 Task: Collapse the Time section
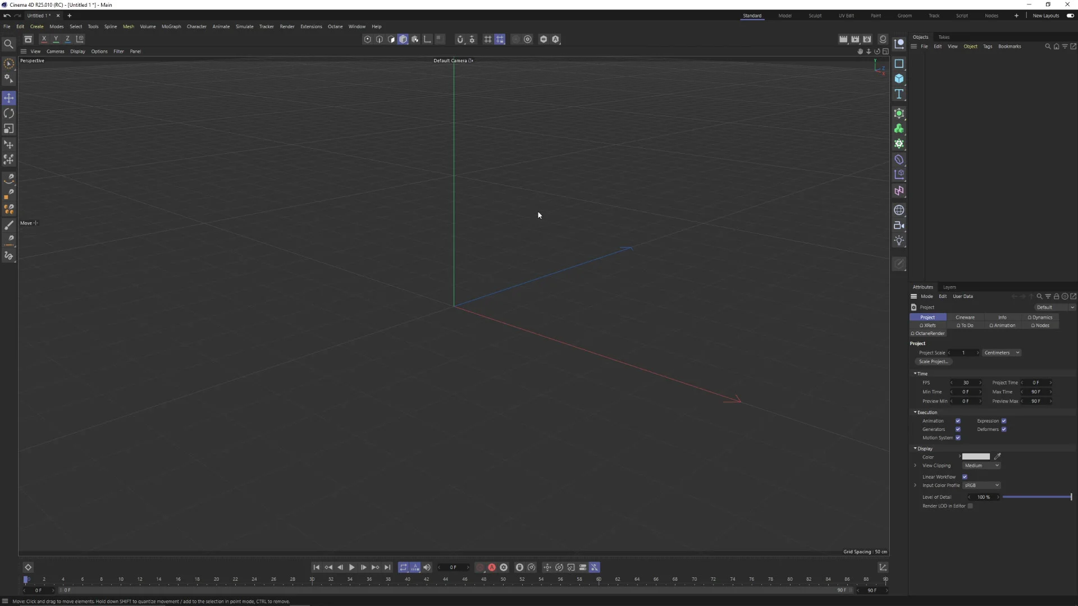915,374
